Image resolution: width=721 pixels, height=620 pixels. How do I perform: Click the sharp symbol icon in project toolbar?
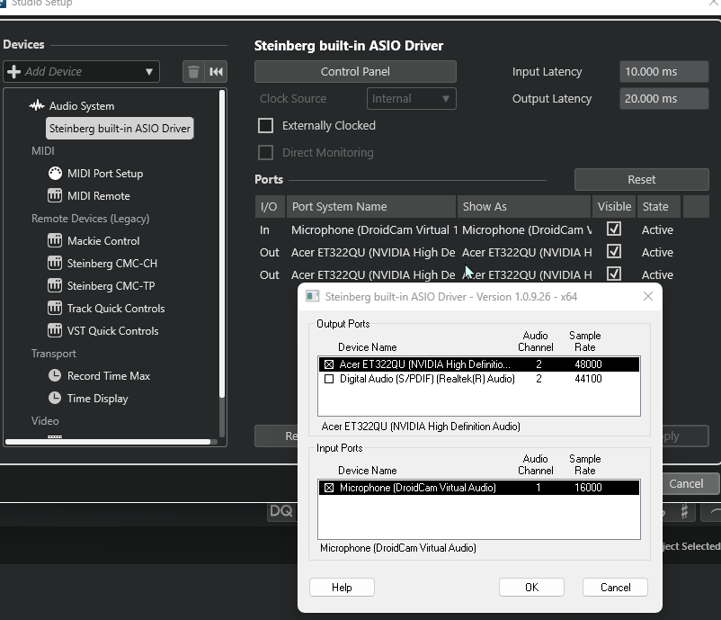coord(684,511)
